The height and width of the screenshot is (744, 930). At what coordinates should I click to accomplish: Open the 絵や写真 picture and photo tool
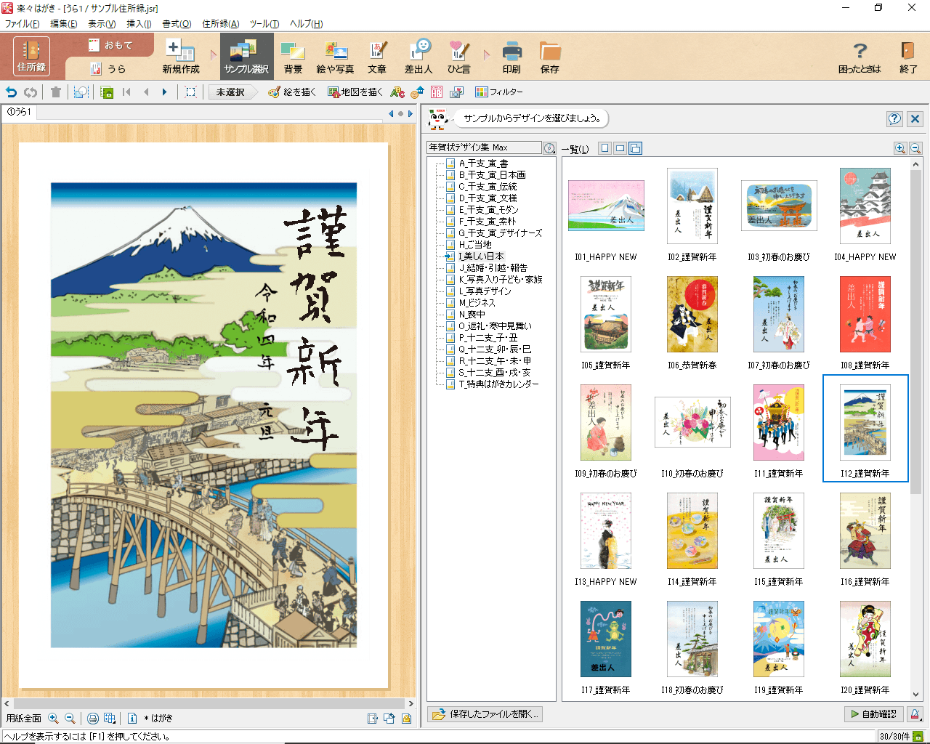pyautogui.click(x=335, y=57)
